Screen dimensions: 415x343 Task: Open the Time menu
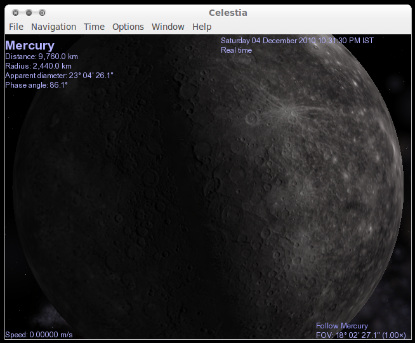94,27
